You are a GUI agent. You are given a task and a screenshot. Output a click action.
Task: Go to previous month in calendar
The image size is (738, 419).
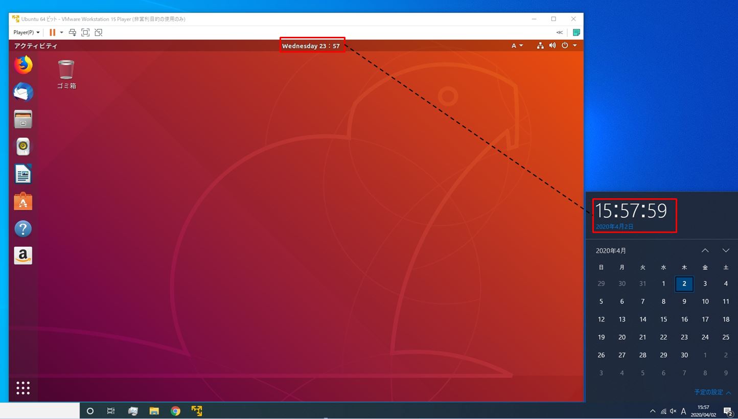705,250
